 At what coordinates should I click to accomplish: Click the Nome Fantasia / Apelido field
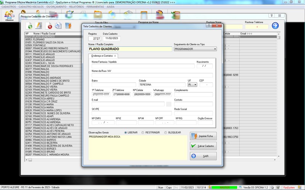[143, 66]
